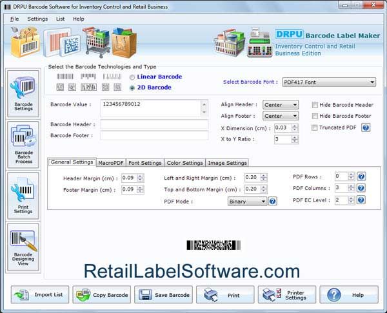The height and width of the screenshot is (313, 387).
Task: Click the Barcode Value scrollbar down arrow
Action: point(204,112)
